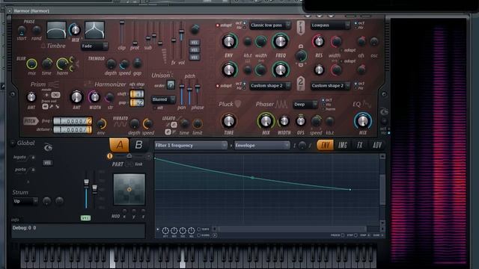Click the envelope editor vertical scrollbar

click(382, 189)
